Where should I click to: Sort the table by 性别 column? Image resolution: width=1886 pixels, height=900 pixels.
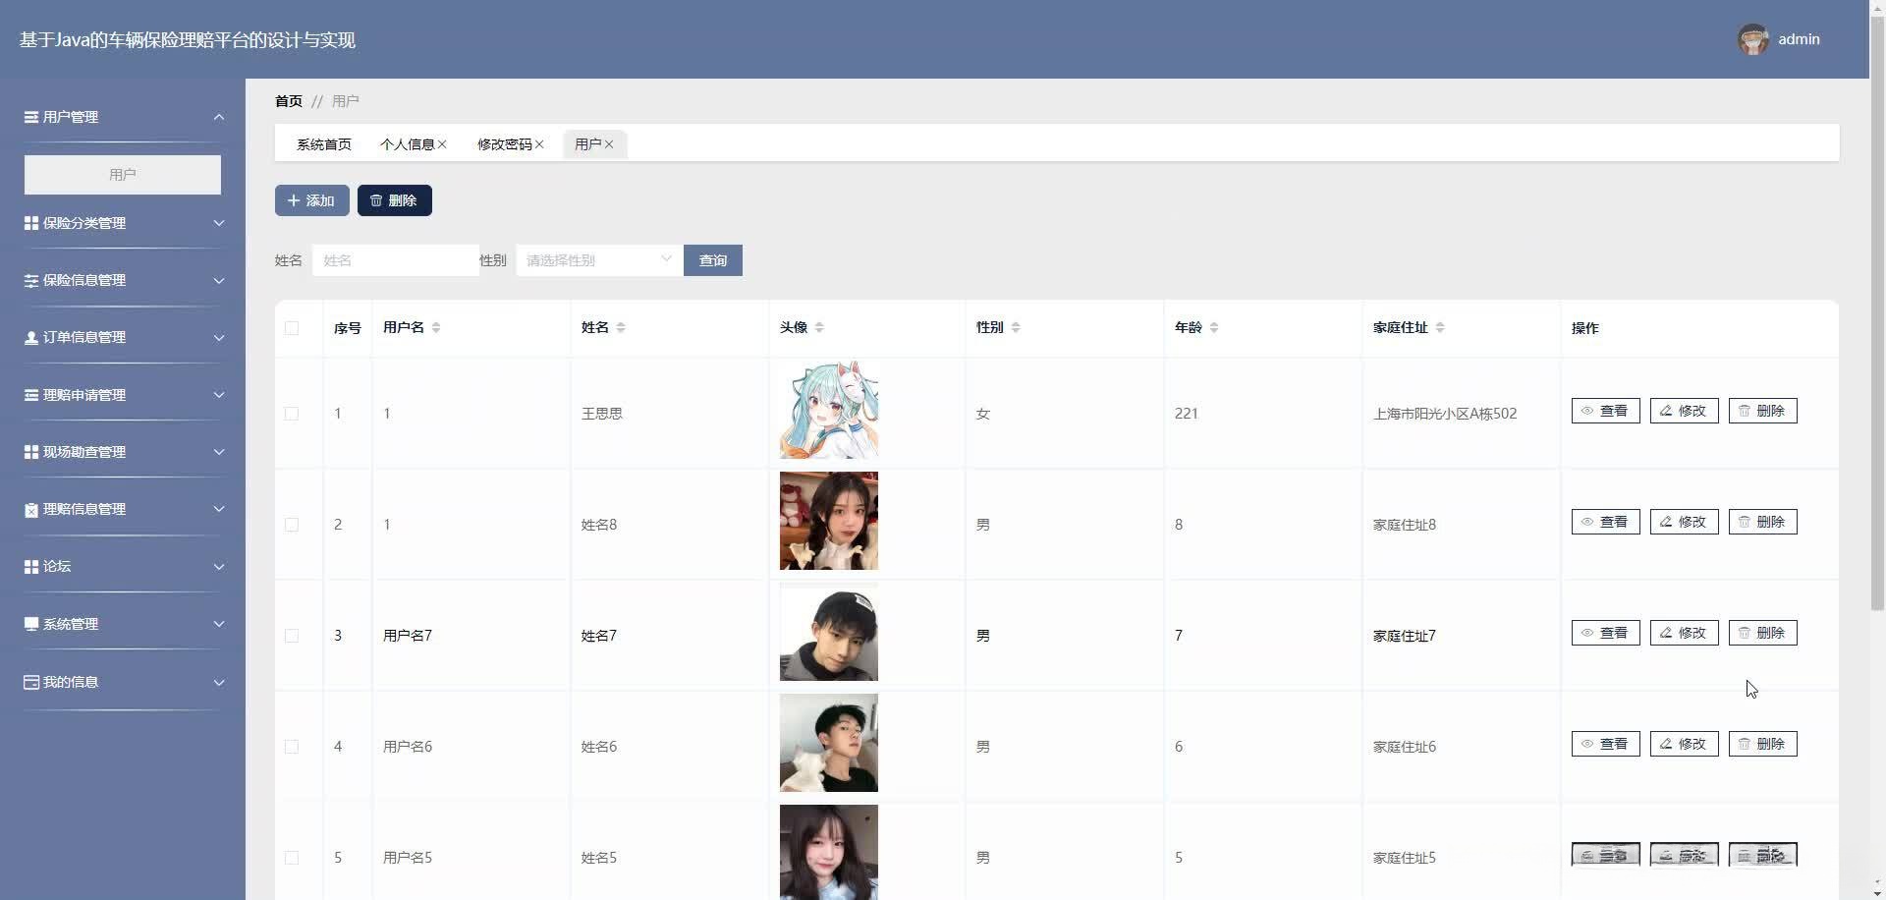click(x=1016, y=327)
